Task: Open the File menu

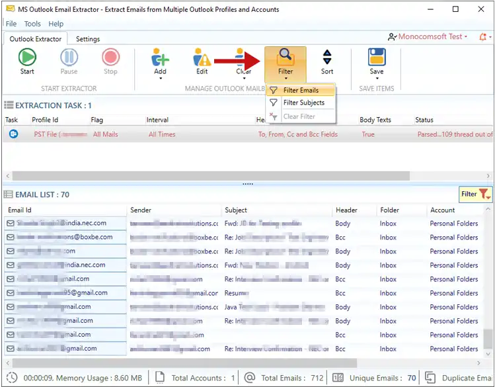Action: pyautogui.click(x=11, y=24)
